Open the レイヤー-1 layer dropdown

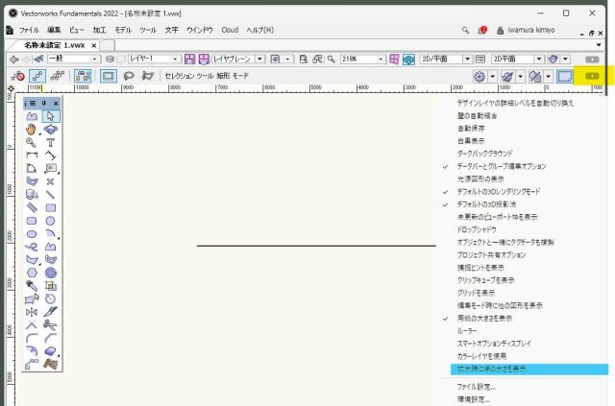[x=153, y=60]
